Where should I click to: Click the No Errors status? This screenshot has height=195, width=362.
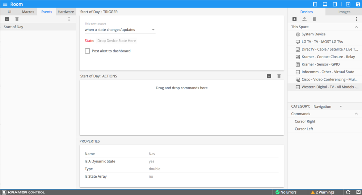click(x=286, y=192)
